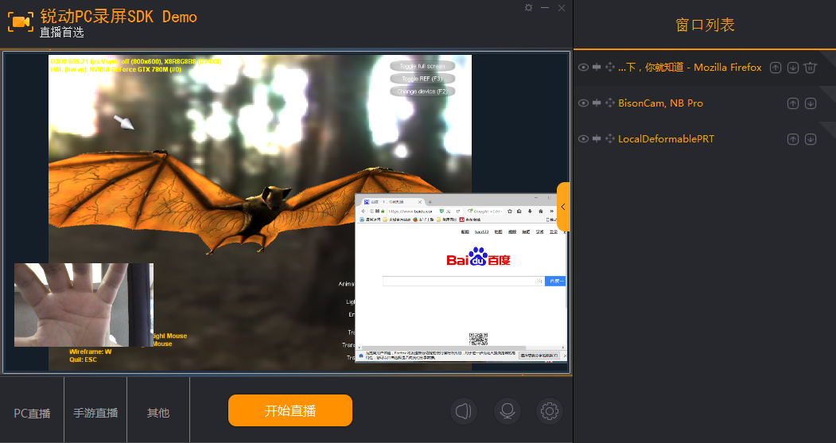Move the Mozilla Firefox source down
This screenshot has height=443, width=836.
[793, 68]
